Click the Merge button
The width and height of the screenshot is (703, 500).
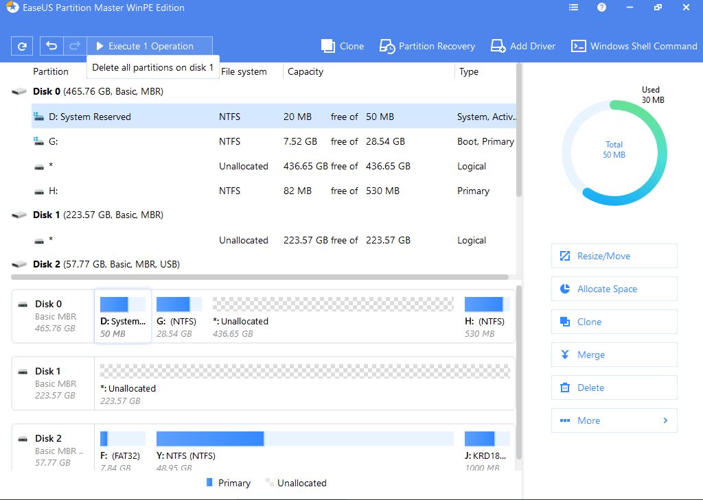(x=614, y=355)
